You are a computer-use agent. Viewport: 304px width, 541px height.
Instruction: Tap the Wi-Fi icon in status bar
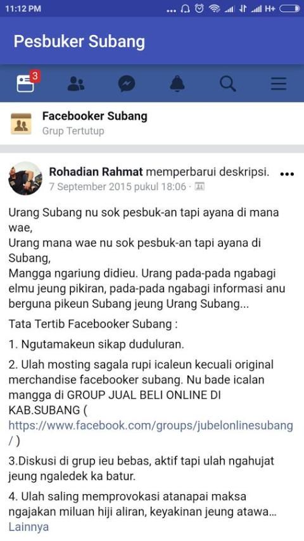(x=214, y=9)
